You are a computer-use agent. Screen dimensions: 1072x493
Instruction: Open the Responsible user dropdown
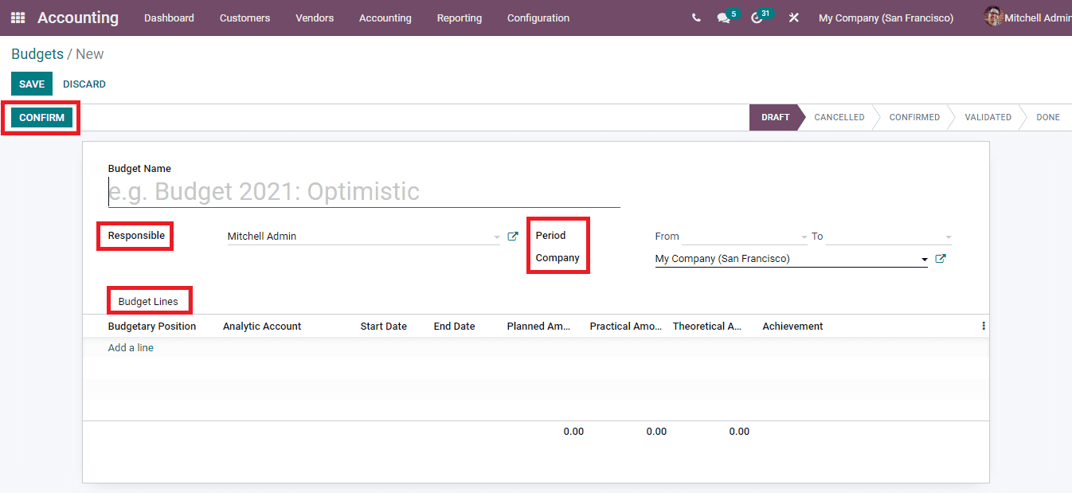point(496,236)
